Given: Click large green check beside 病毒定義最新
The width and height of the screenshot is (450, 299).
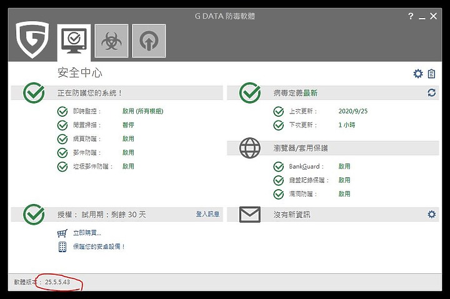Looking at the screenshot, I should pyautogui.click(x=250, y=93).
